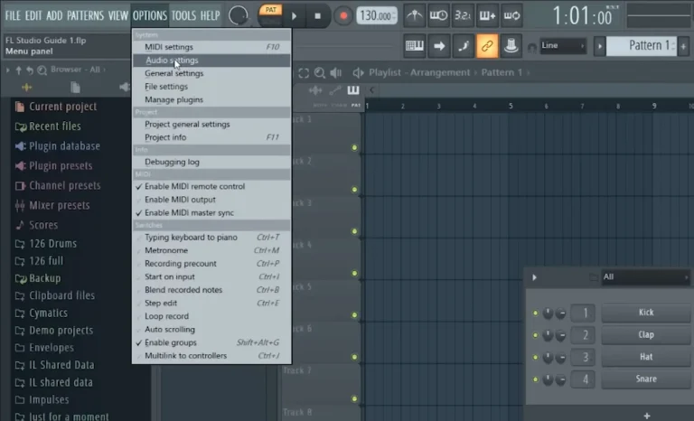
Task: Open the VIEW menu
Action: point(118,15)
